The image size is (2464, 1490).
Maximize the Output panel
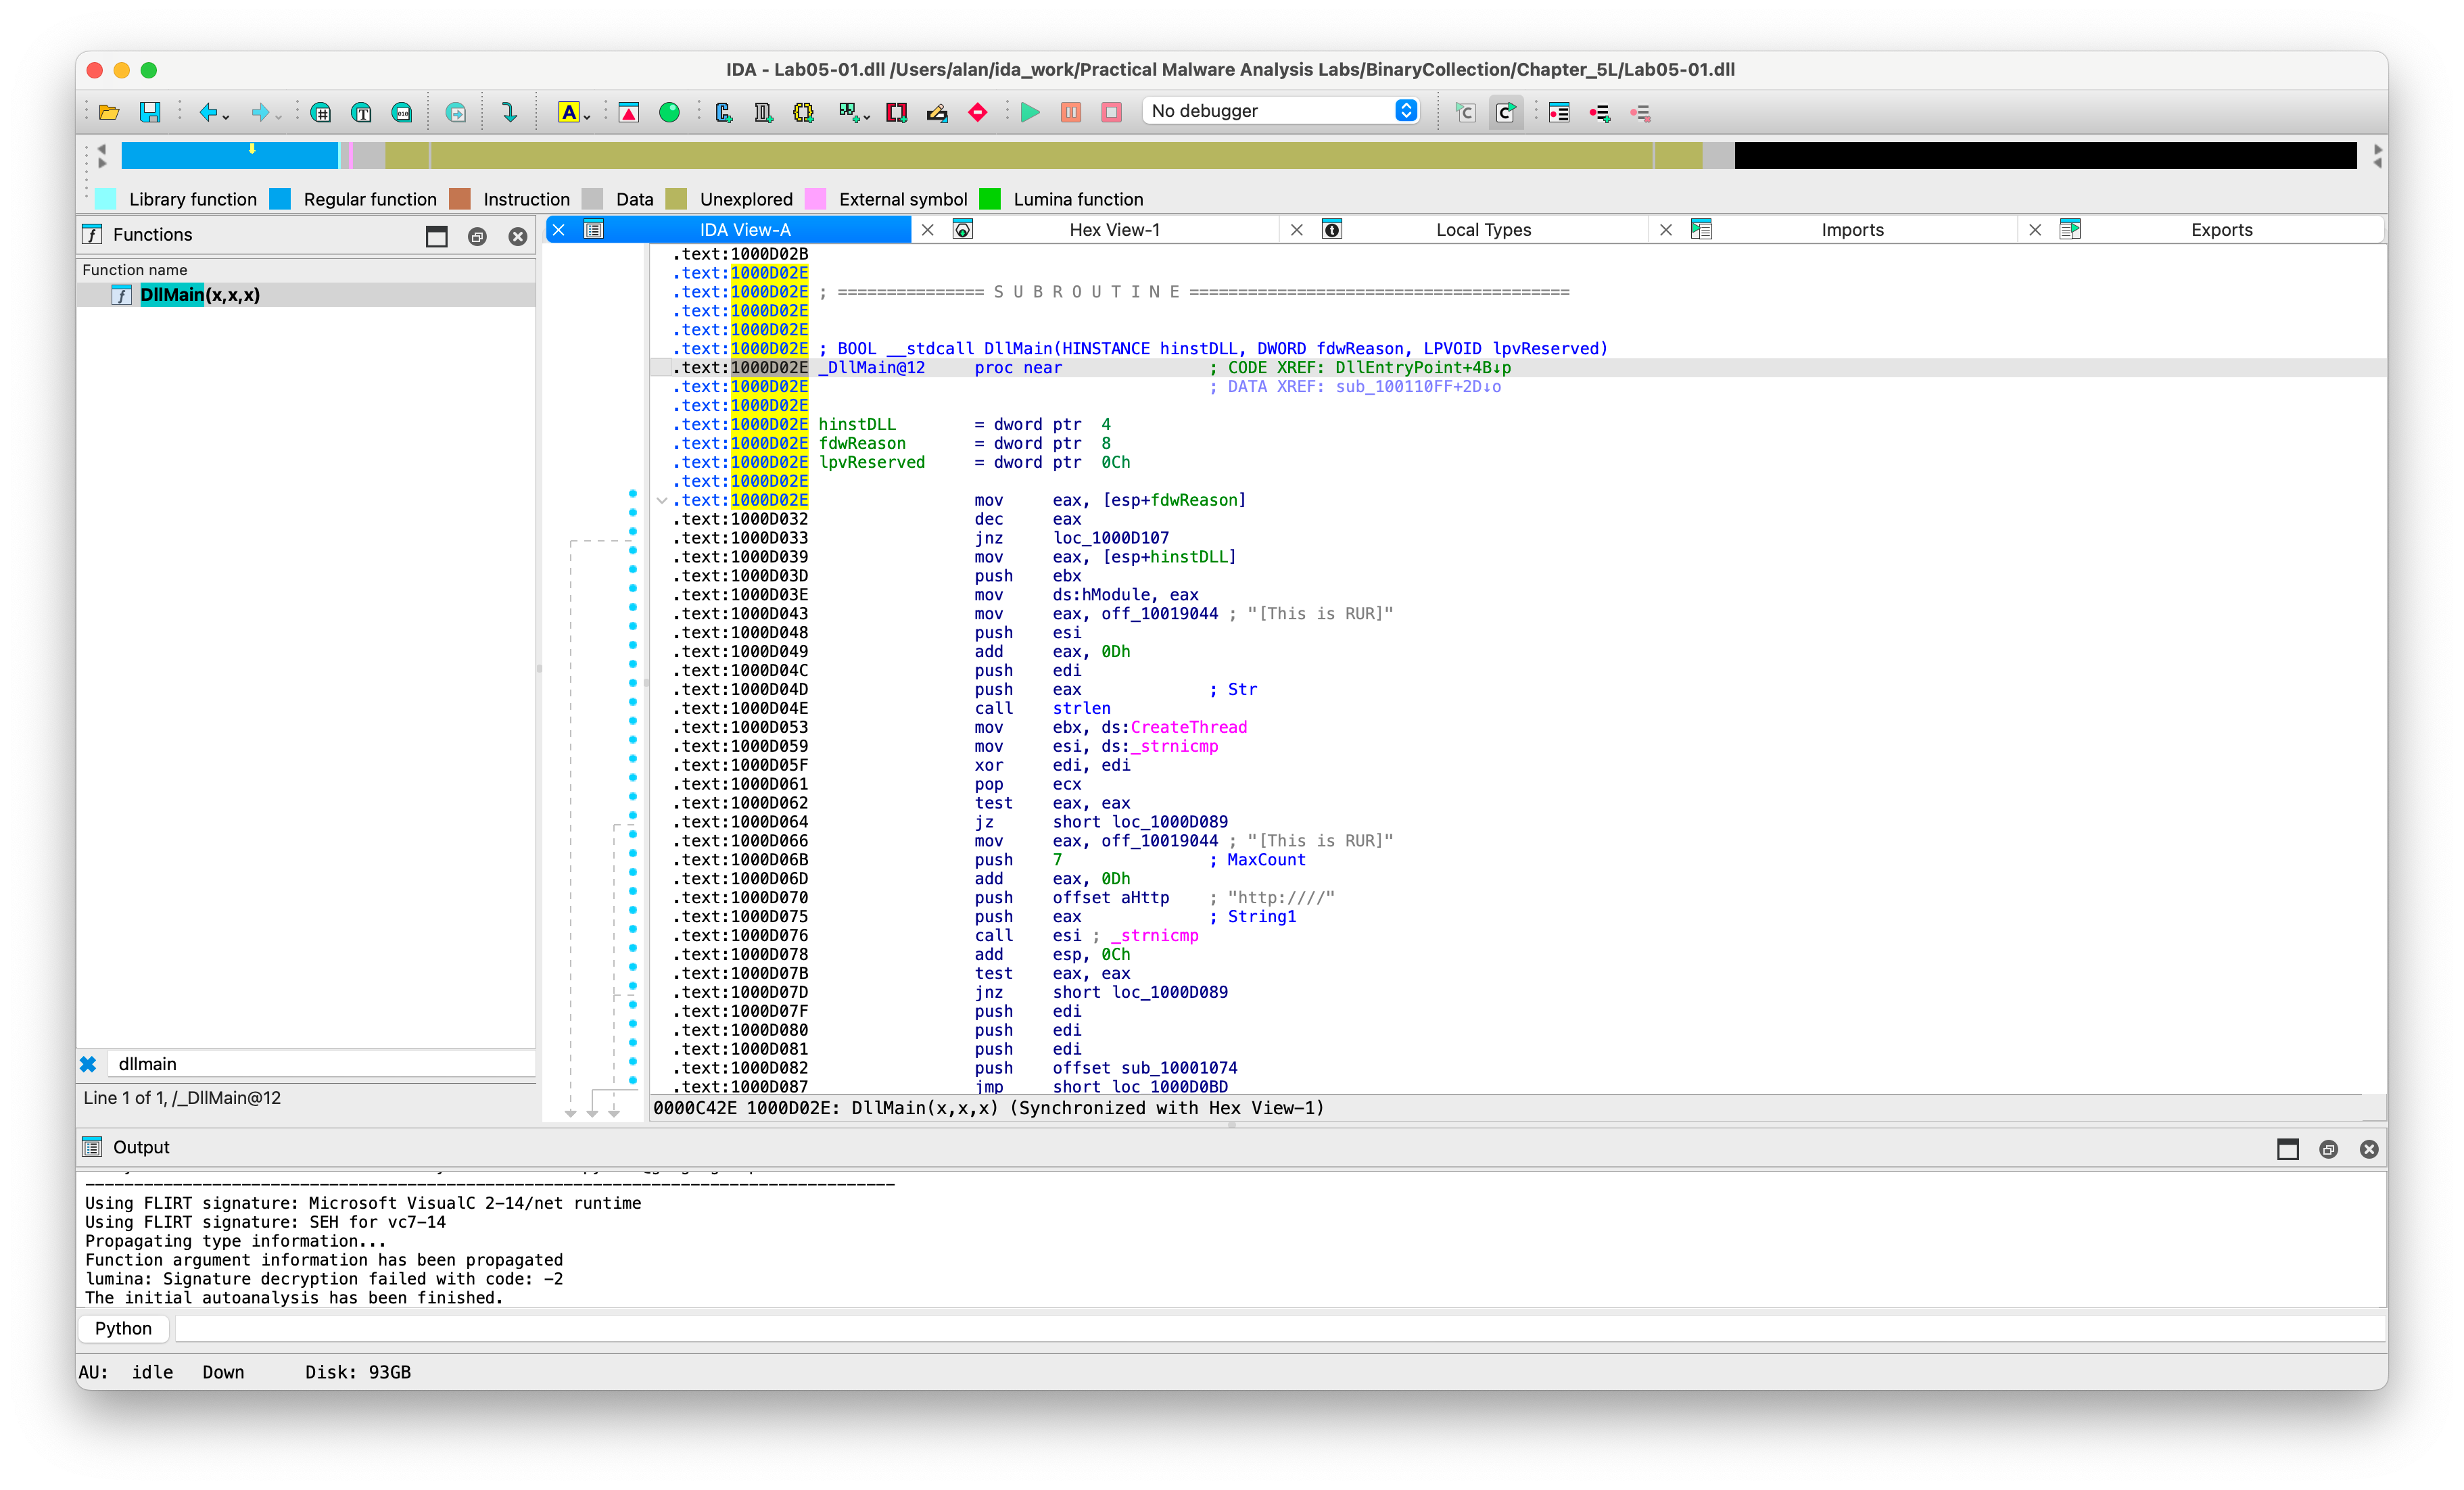[2287, 1149]
